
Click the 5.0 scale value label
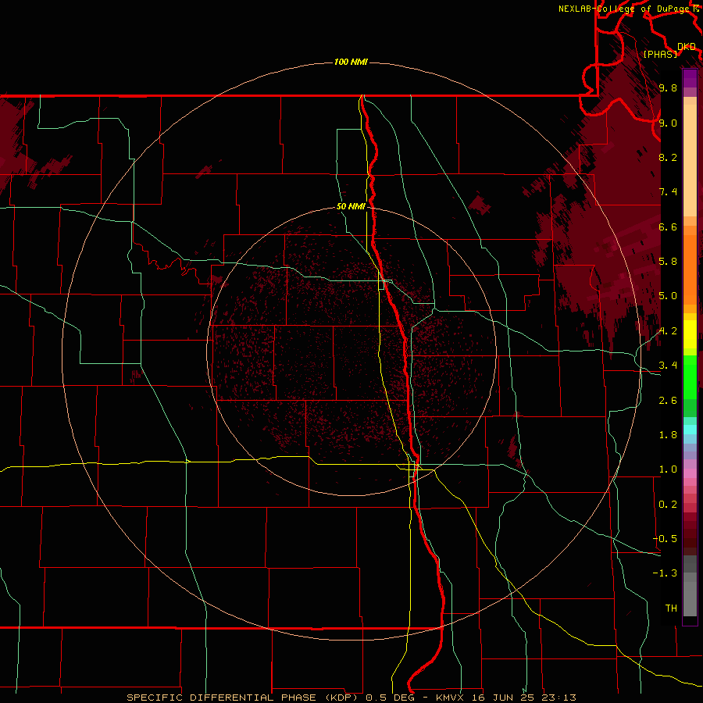(x=668, y=295)
